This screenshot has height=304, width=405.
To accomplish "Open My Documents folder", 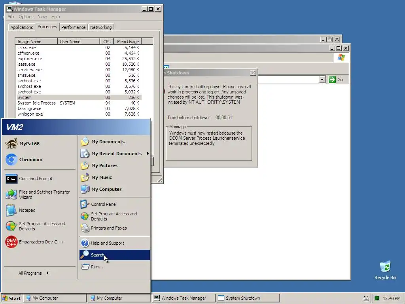I will click(x=115, y=142).
